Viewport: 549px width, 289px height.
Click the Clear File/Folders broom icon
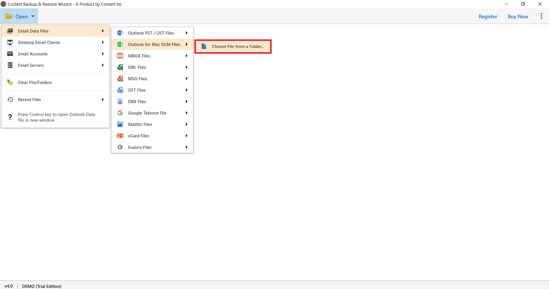coord(10,82)
